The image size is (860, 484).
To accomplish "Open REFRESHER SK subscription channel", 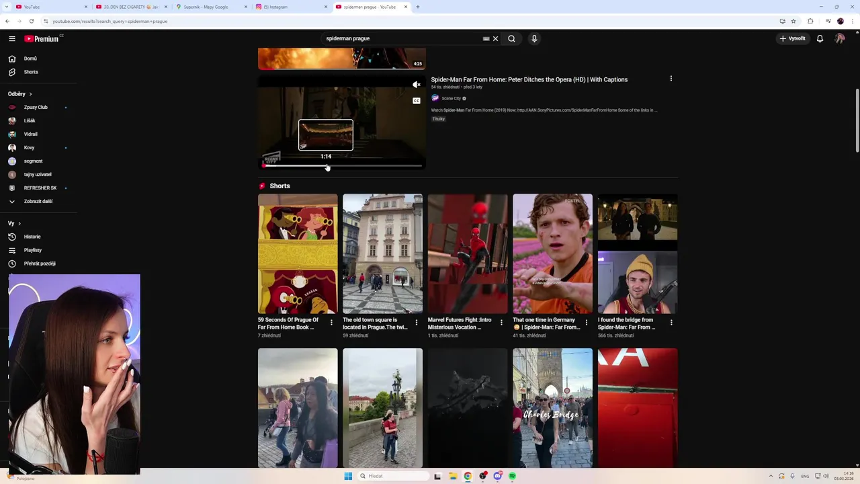I will 39,188.
